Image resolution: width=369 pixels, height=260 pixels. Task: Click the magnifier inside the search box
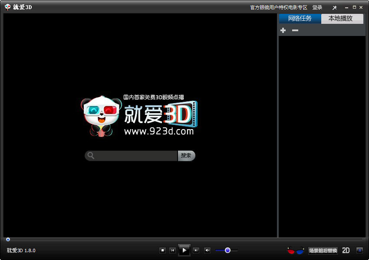[x=90, y=155]
